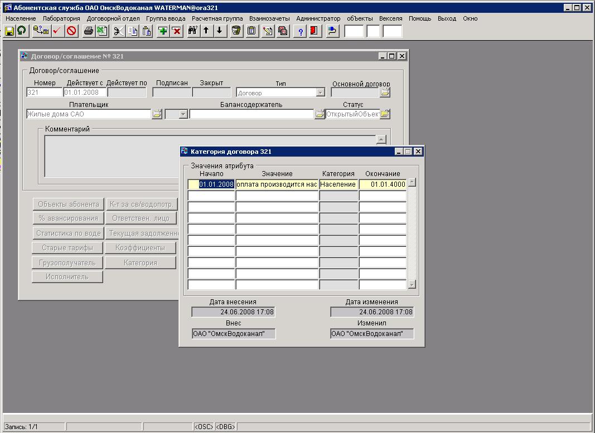Open the Взаимозачеты menu

coord(269,18)
